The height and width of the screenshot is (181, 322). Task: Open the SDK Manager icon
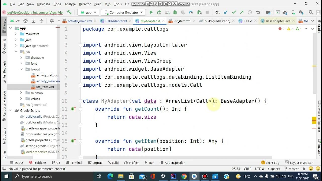[301, 12]
